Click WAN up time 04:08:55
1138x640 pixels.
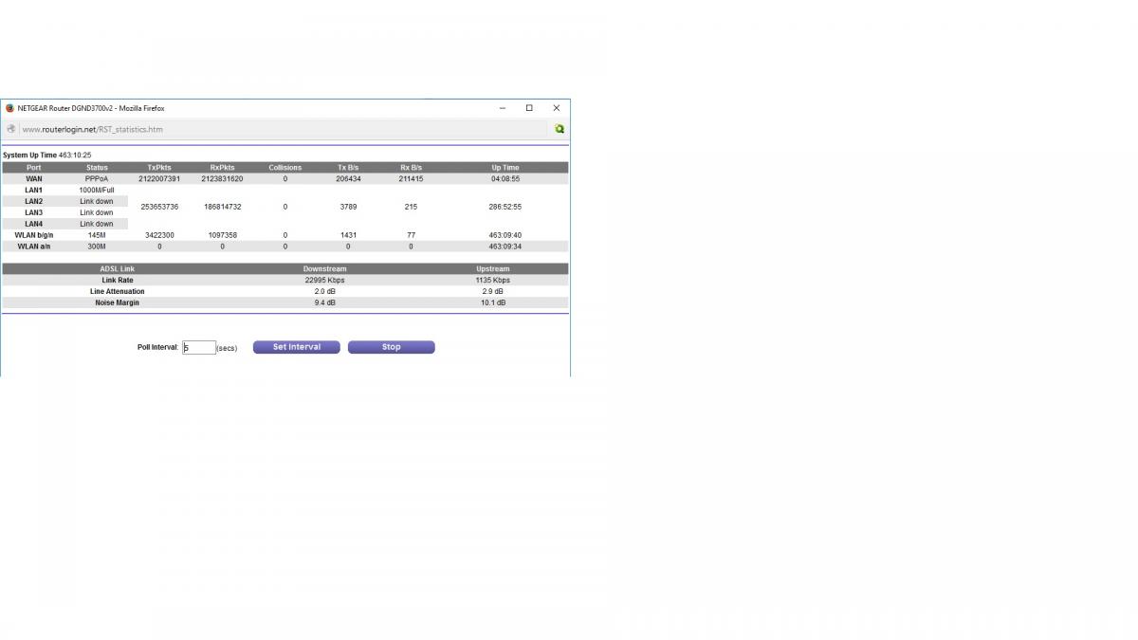[505, 178]
